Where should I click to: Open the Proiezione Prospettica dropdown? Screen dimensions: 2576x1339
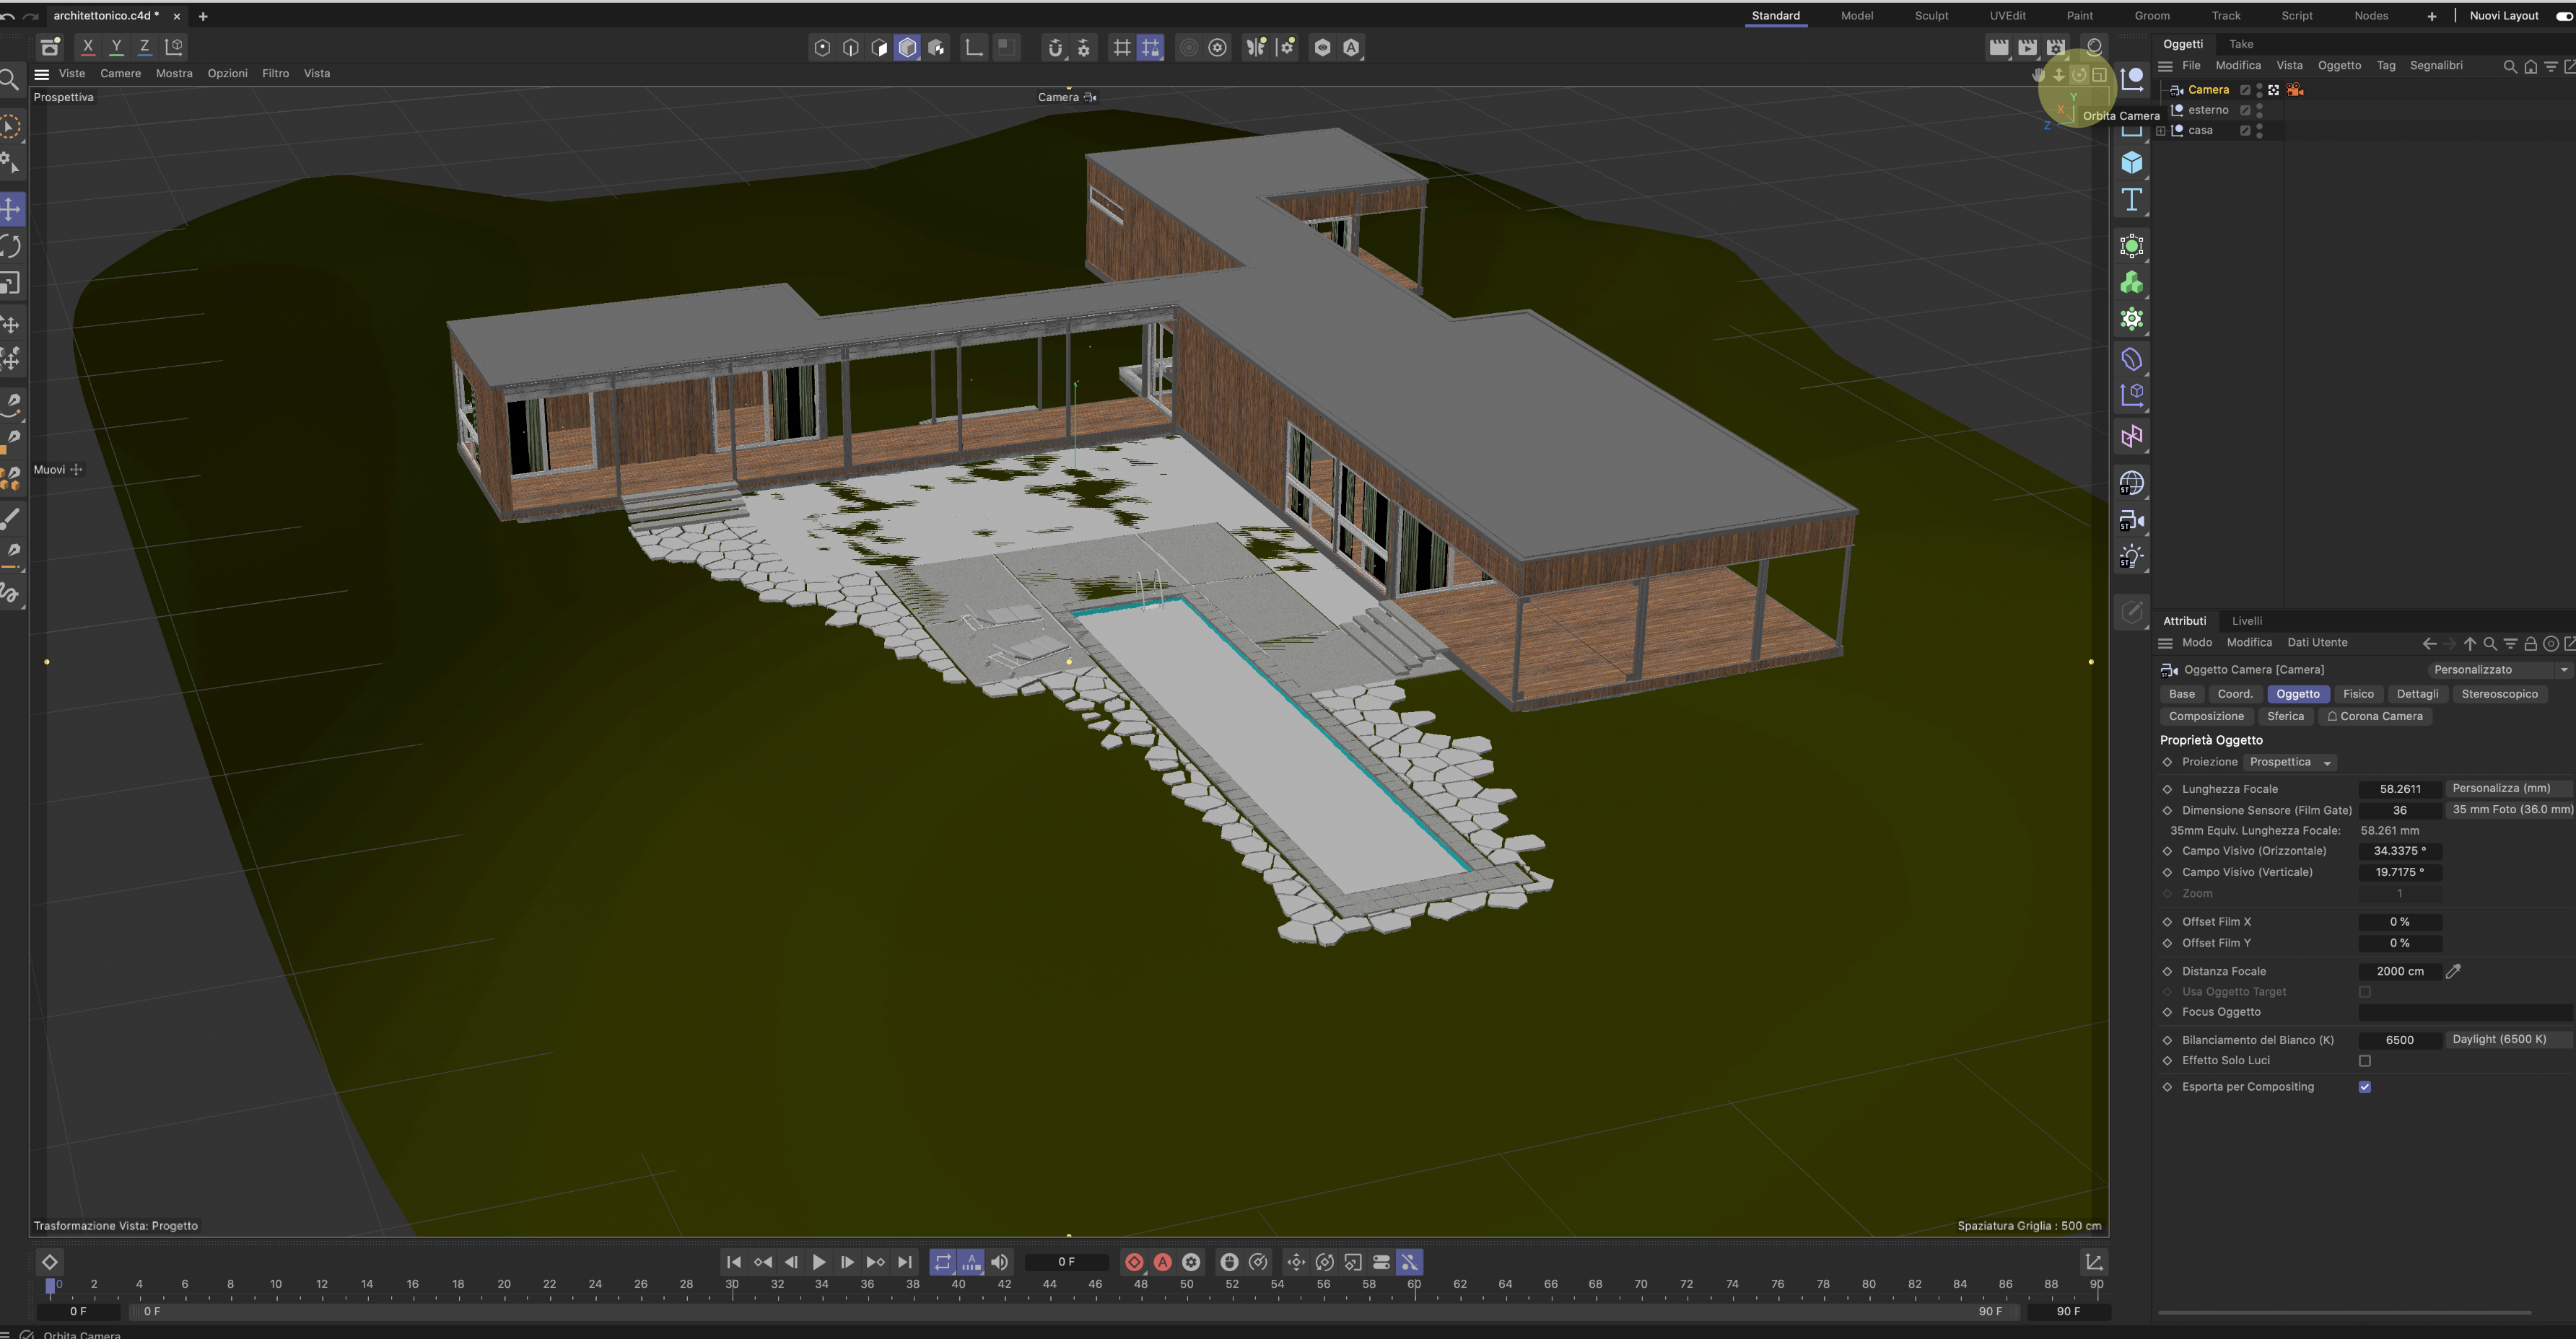coord(2291,763)
